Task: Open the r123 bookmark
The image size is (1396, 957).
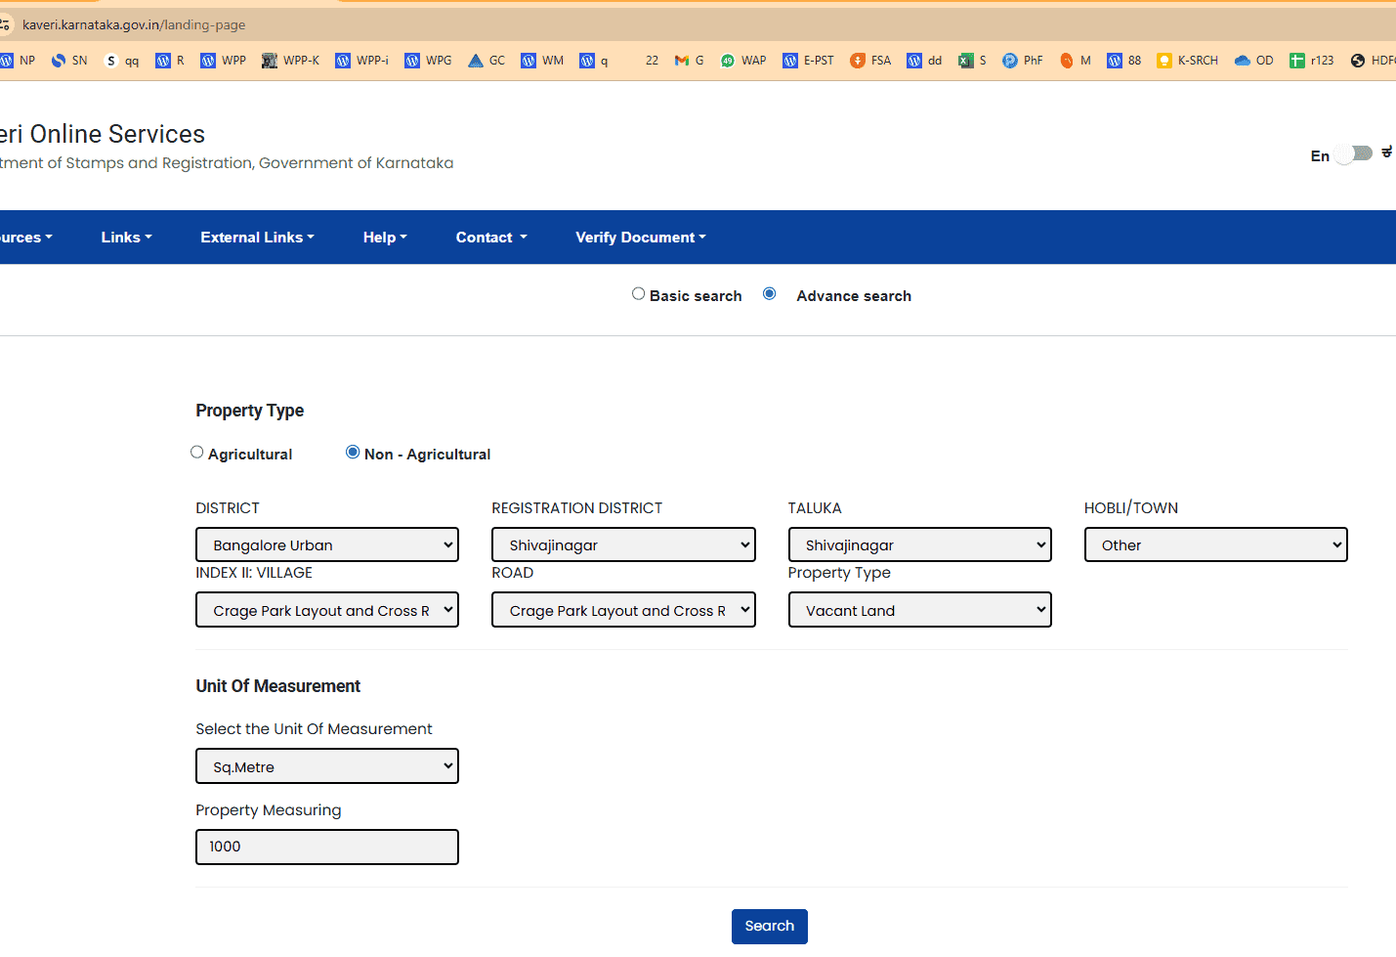Action: coord(1311,60)
